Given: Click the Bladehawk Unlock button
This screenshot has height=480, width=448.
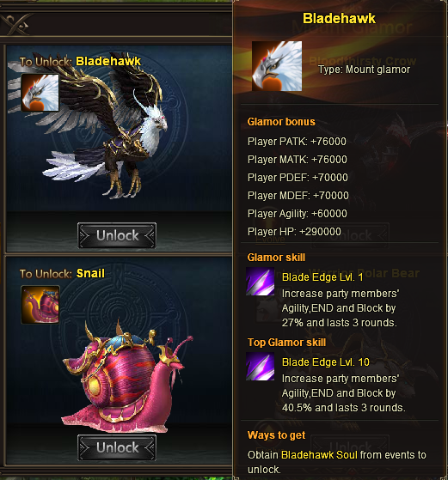Looking at the screenshot, I should 117,235.
